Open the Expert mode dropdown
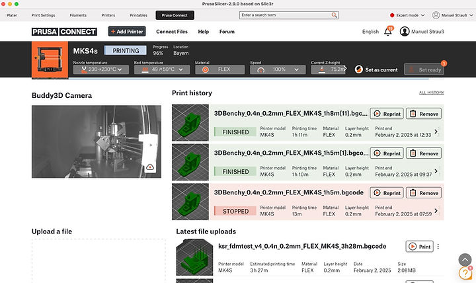 pyautogui.click(x=407, y=15)
